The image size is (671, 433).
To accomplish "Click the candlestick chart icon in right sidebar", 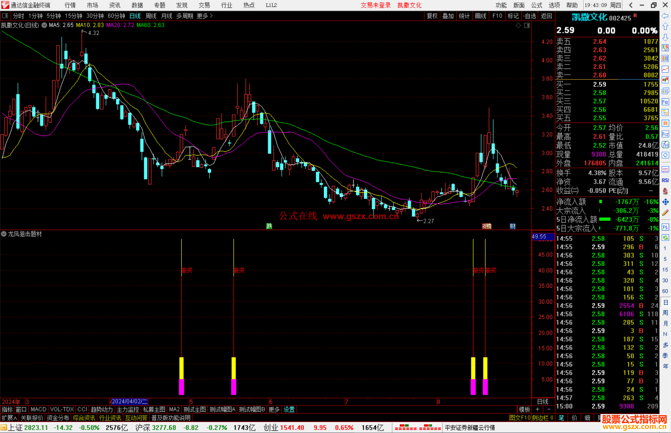I will tap(665, 80).
